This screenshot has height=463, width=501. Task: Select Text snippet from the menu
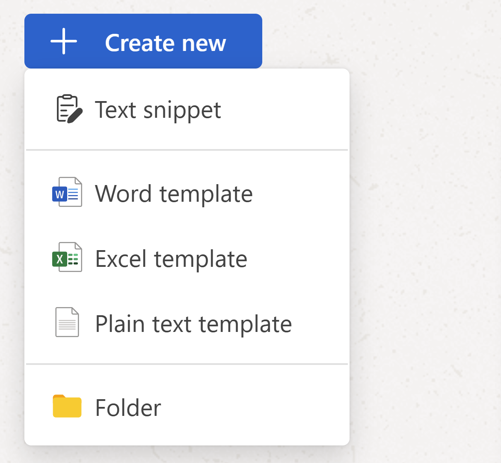tap(187, 109)
